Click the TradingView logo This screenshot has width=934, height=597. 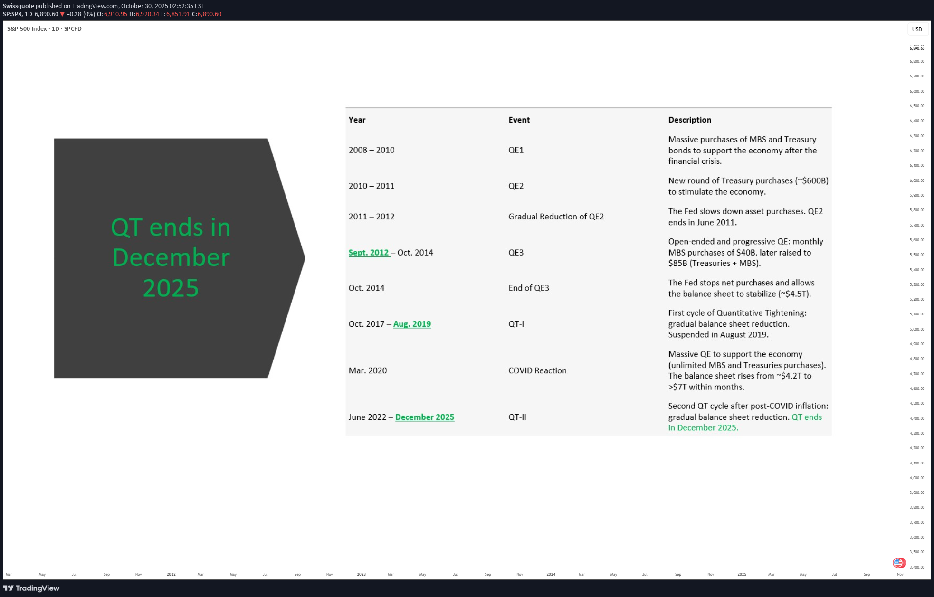click(x=31, y=588)
